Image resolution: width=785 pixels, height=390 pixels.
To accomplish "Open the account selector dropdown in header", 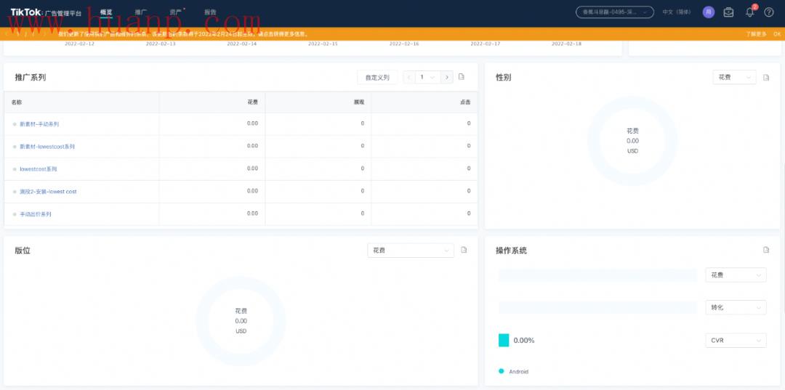I will click(615, 12).
